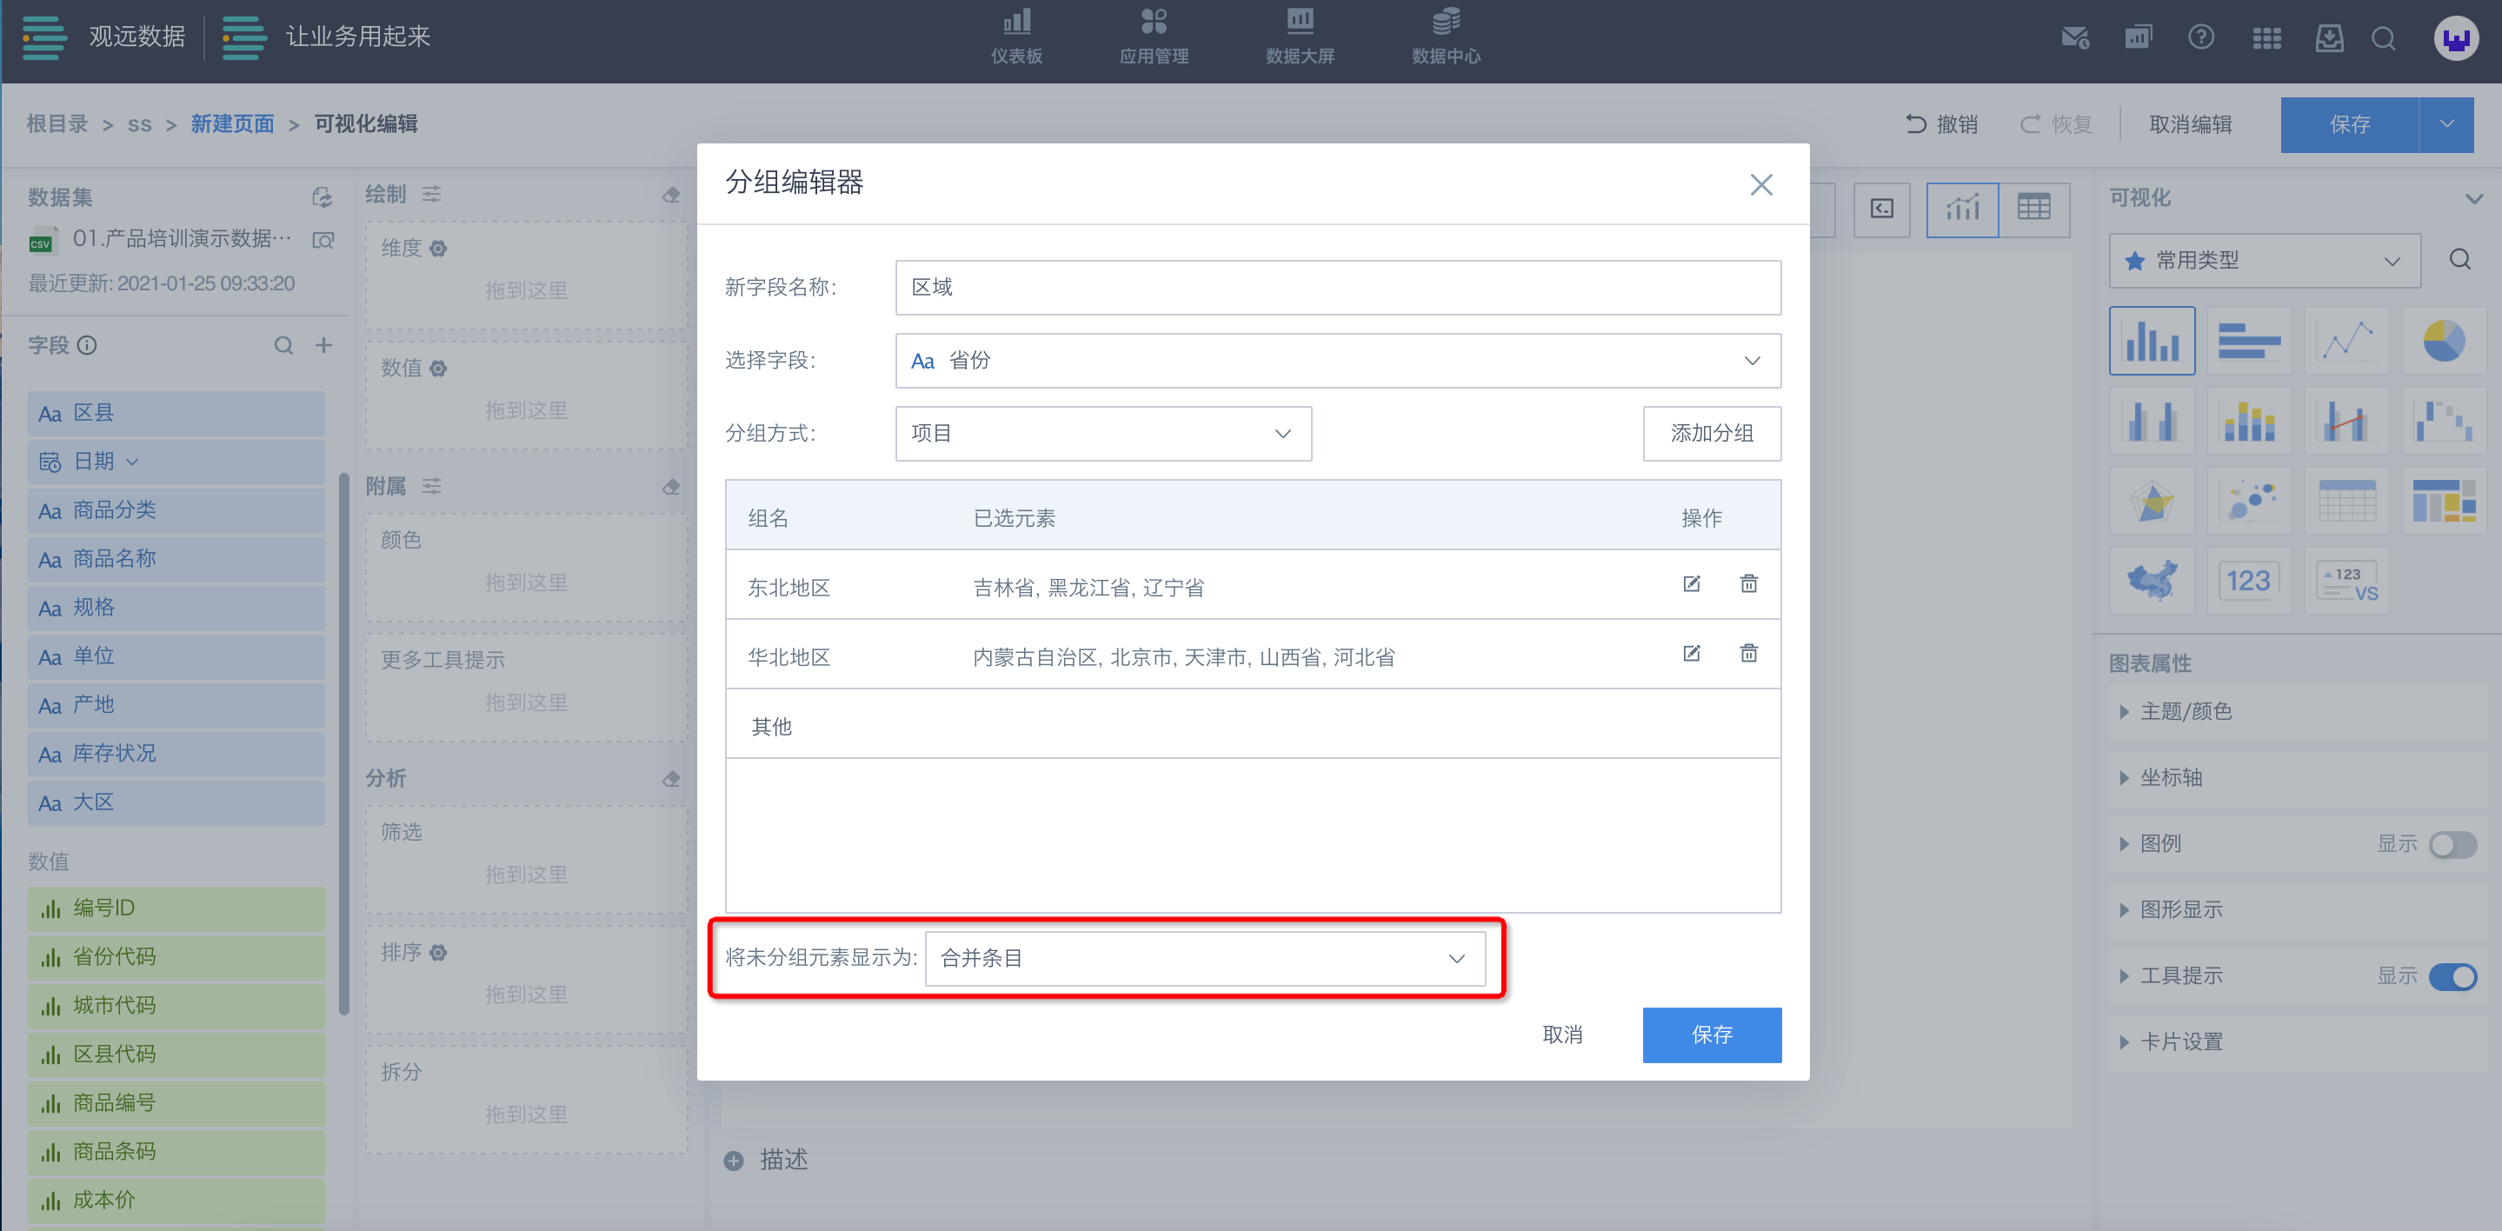
Task: Open the 仪表板 top navigation item
Action: [1016, 37]
